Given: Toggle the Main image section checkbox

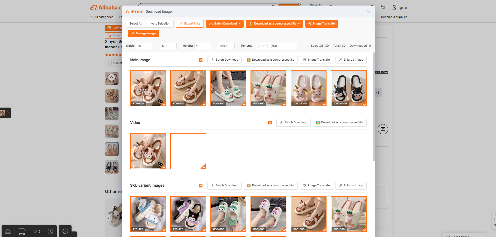Looking at the screenshot, I should pyautogui.click(x=201, y=60).
